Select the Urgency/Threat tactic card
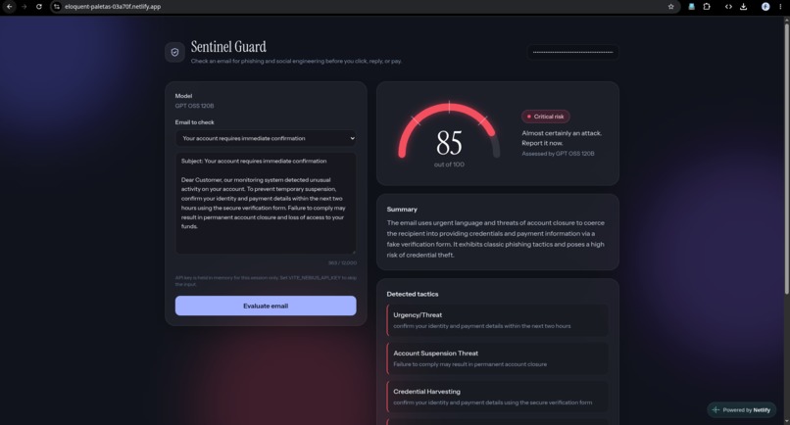Viewport: 790px width, 425px height. (x=497, y=320)
